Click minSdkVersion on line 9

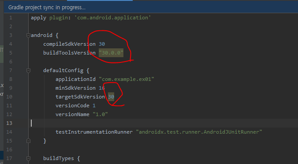coord(75,88)
